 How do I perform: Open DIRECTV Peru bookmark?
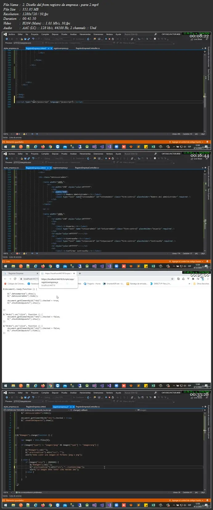tap(161, 283)
